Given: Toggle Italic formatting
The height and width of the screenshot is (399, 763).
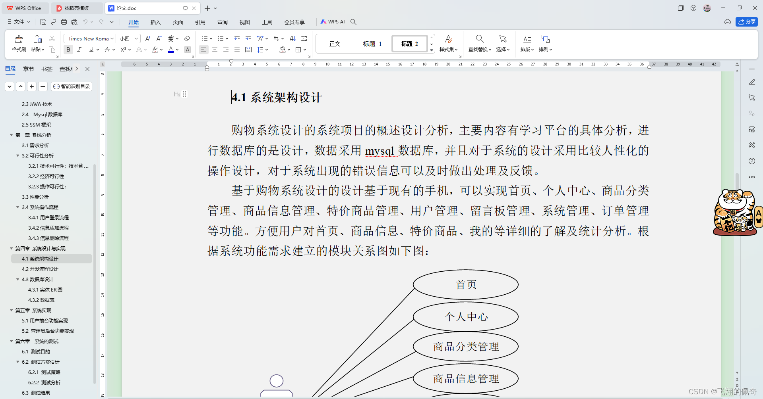Looking at the screenshot, I should pos(79,50).
